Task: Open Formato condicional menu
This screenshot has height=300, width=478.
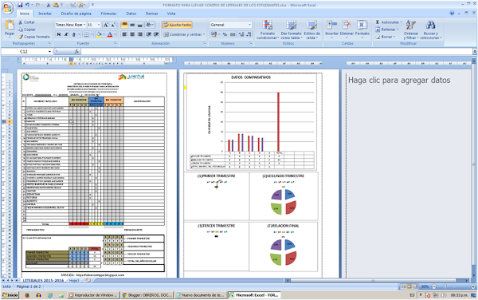Action: point(268,30)
